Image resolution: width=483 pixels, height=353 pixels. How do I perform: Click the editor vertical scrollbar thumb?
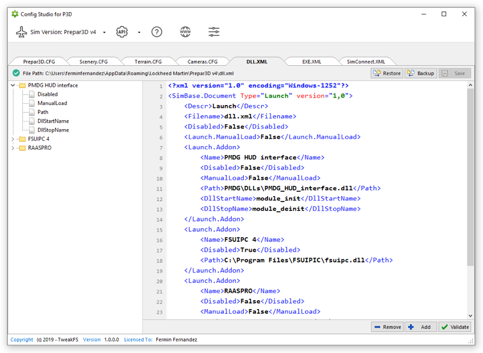[x=470, y=177]
